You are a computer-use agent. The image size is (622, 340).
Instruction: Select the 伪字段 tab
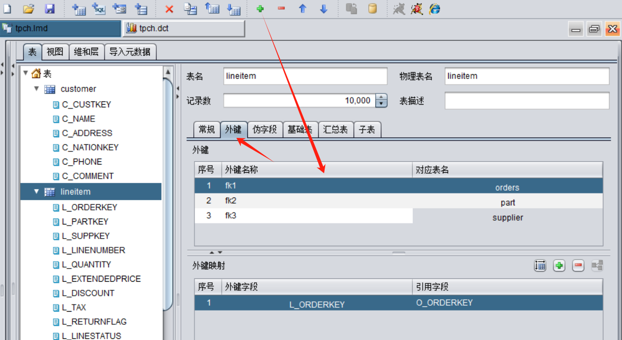[x=265, y=130]
